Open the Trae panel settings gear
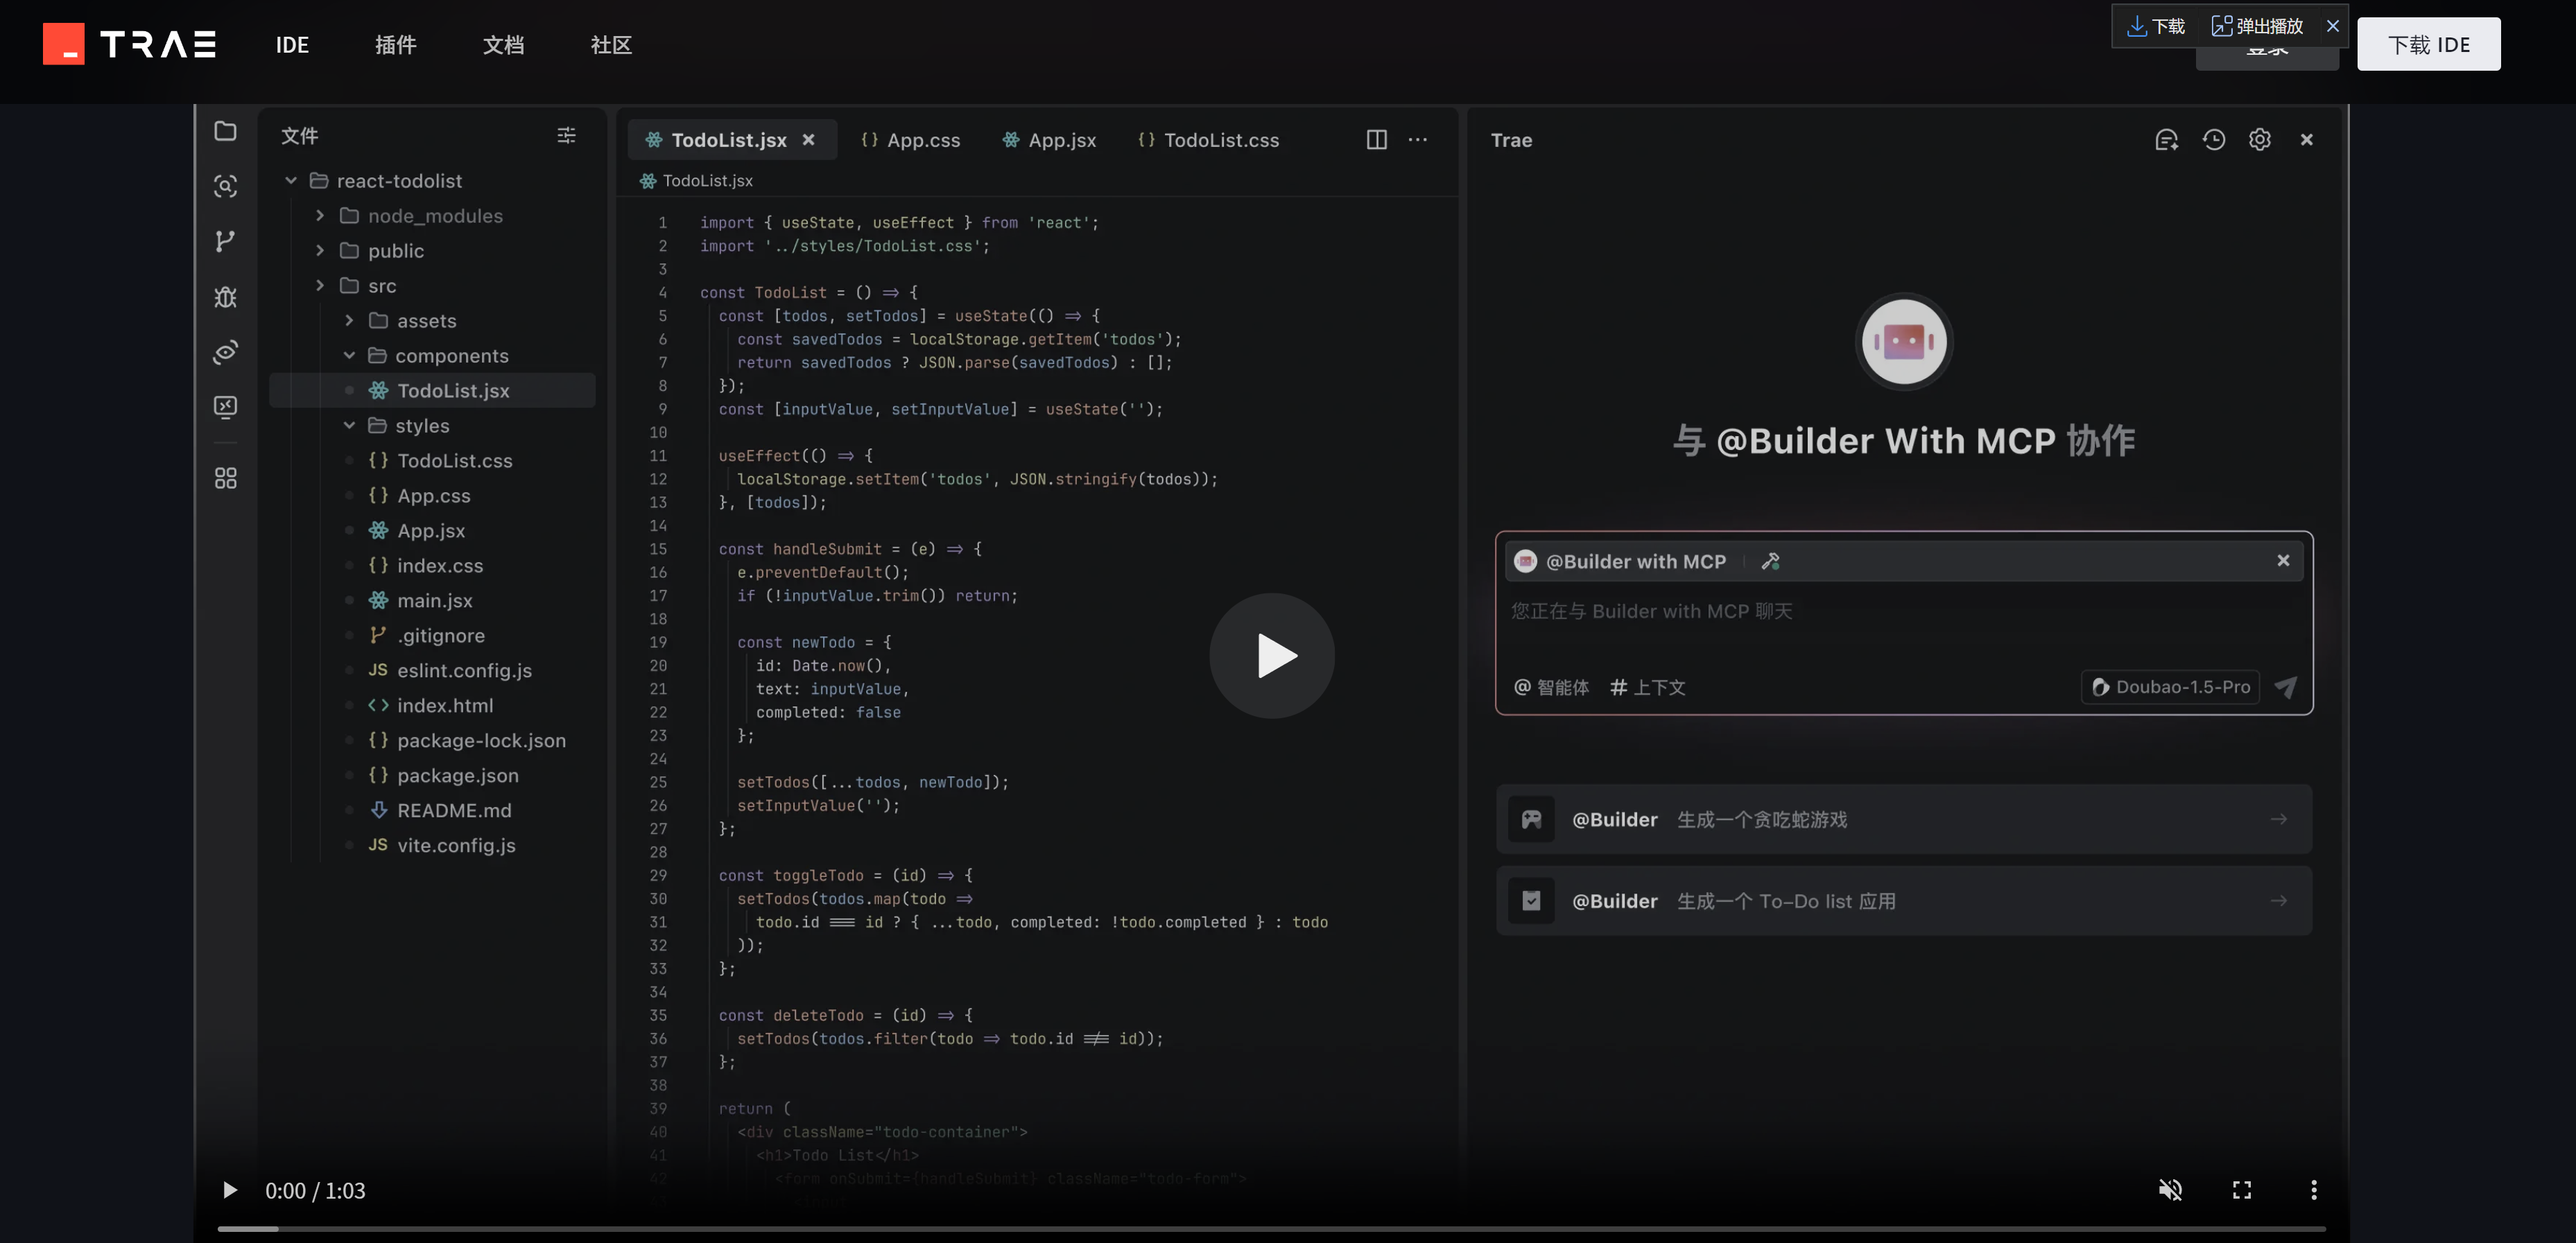 2260,140
